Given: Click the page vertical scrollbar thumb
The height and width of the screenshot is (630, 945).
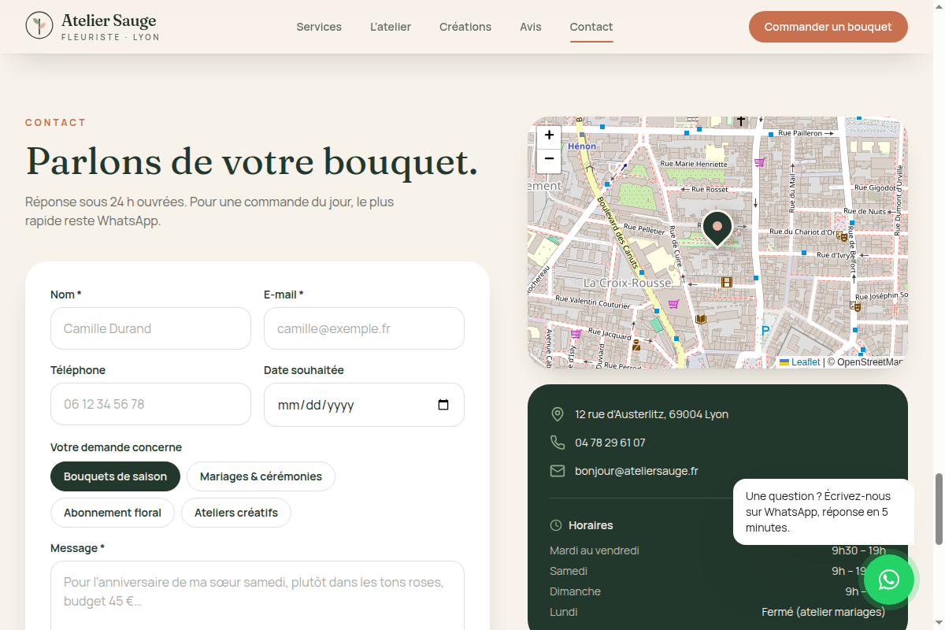Looking at the screenshot, I should coord(939,509).
